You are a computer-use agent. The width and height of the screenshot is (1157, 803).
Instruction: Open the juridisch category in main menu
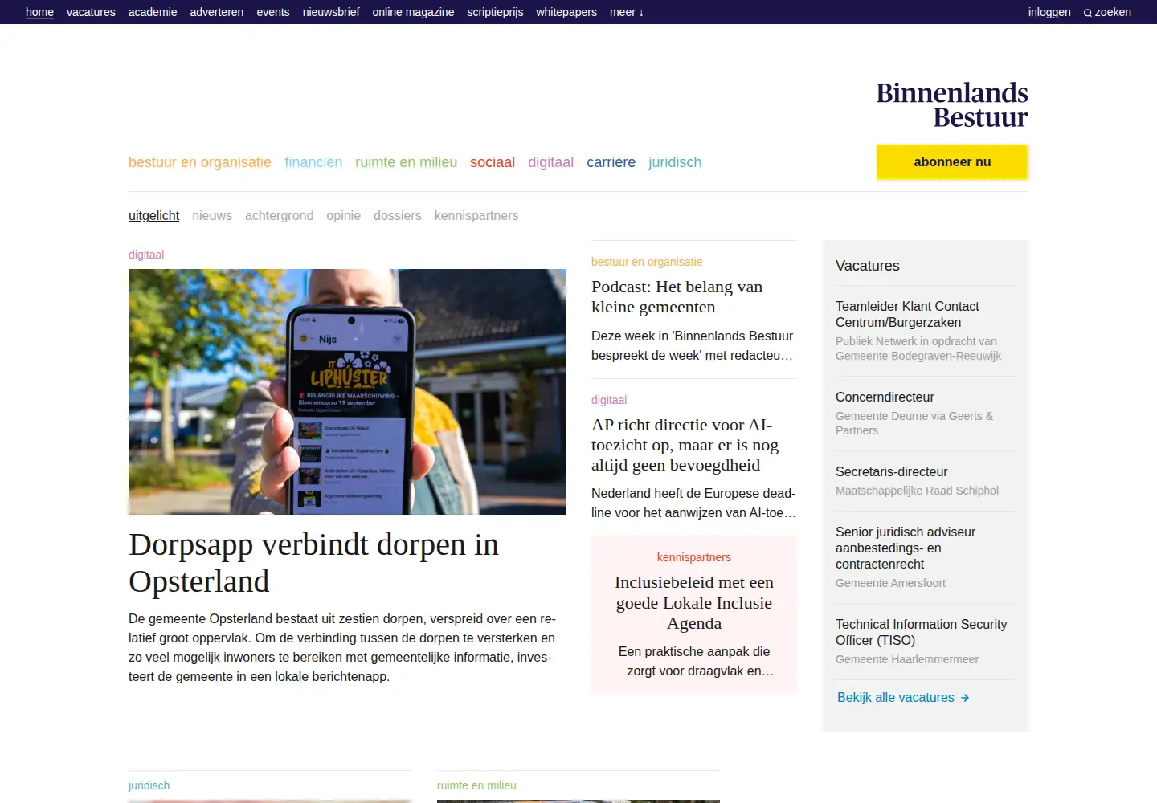(675, 162)
